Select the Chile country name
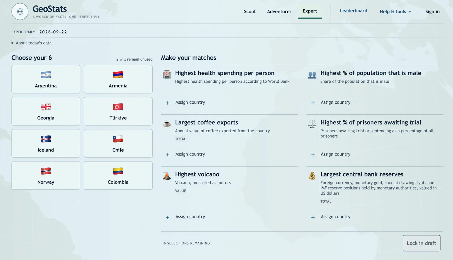 tap(118, 150)
